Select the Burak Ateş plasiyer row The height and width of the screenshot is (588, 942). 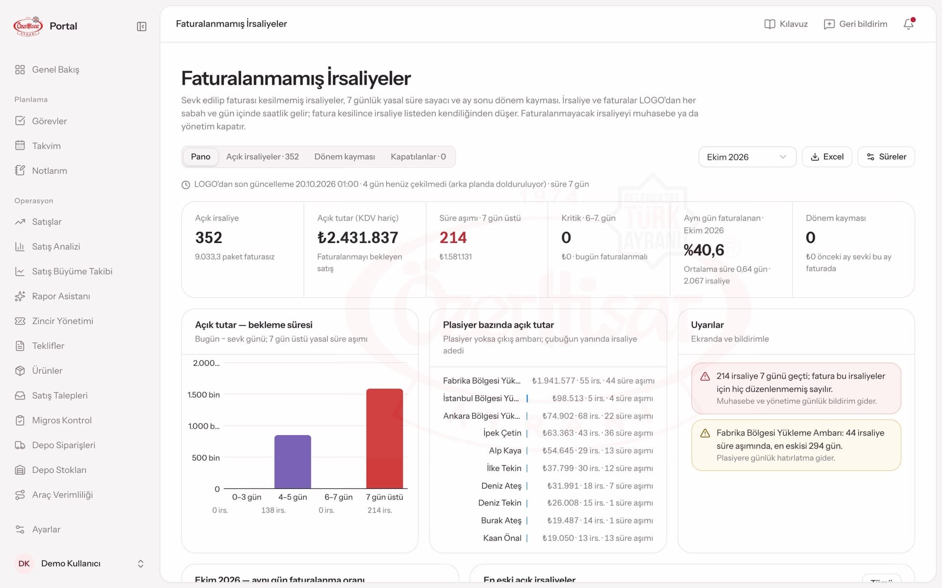[x=548, y=520]
